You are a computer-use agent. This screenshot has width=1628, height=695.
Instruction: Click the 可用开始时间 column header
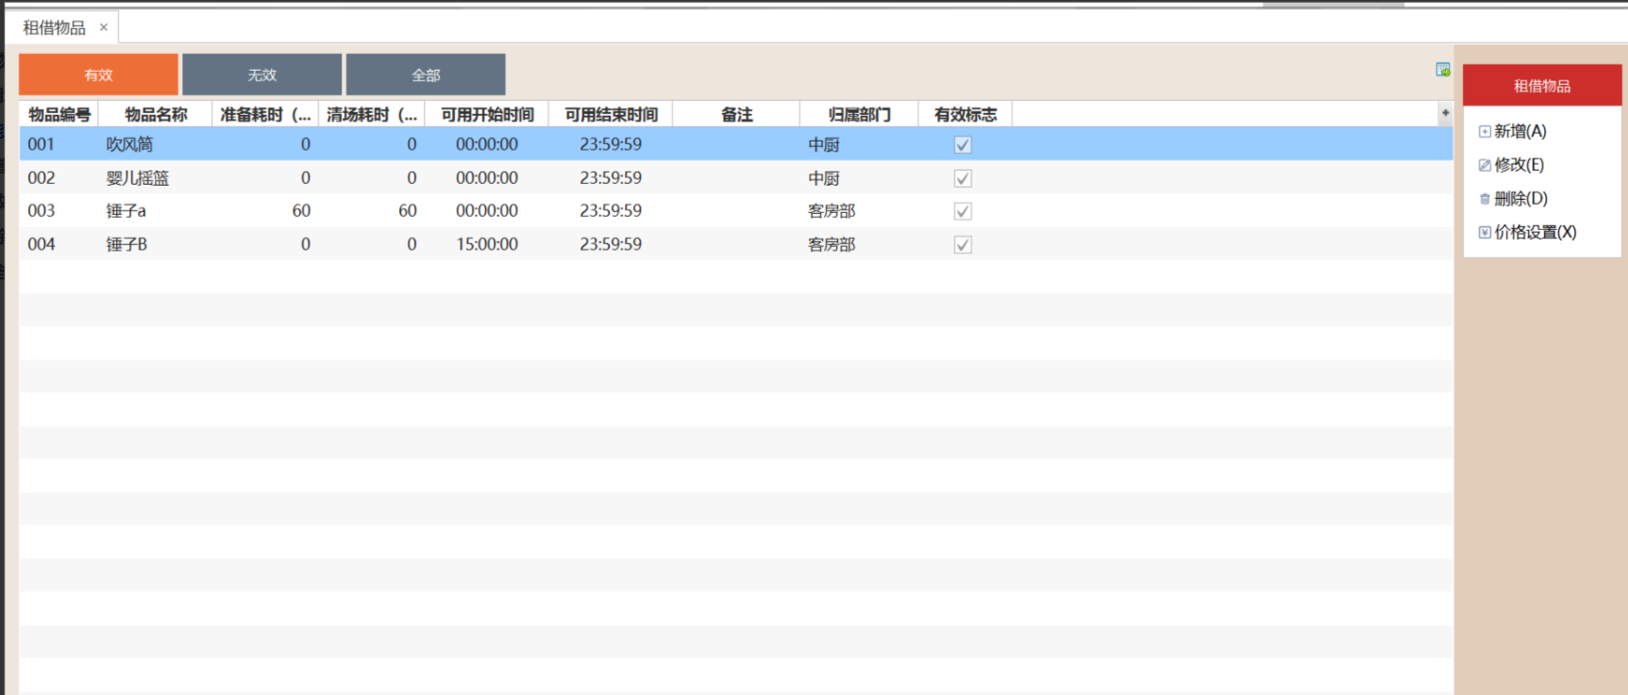pyautogui.click(x=487, y=114)
